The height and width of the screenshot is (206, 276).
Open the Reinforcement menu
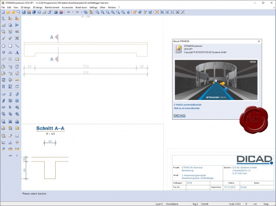(52, 7)
